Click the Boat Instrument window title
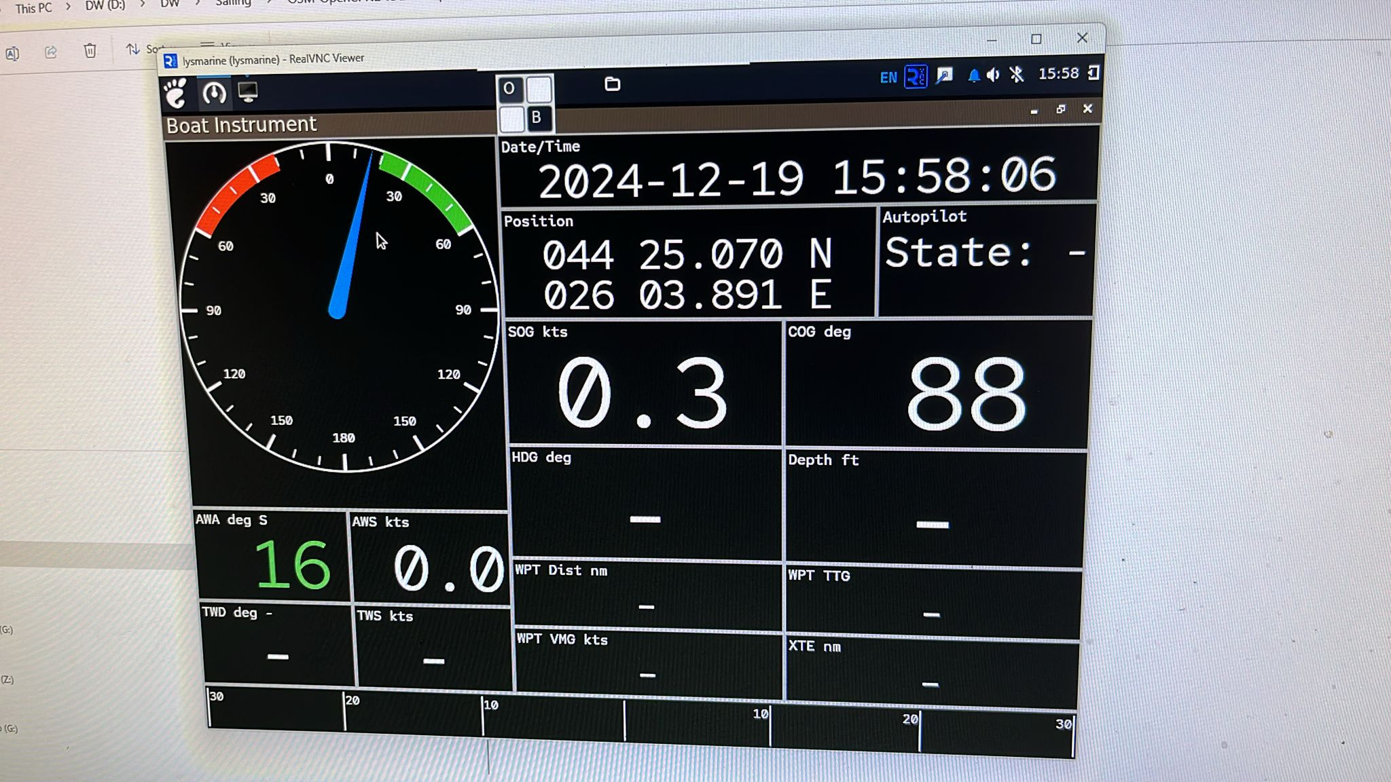This screenshot has height=782, width=1391. tap(241, 125)
